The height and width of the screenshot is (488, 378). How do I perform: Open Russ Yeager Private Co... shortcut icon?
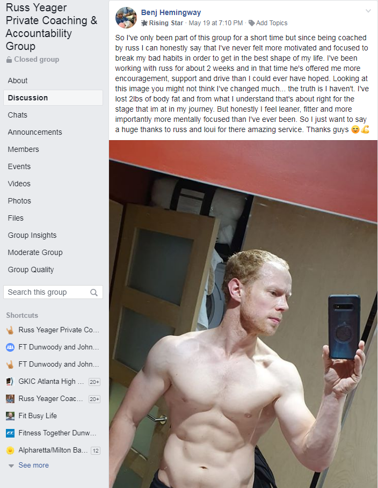(10, 330)
